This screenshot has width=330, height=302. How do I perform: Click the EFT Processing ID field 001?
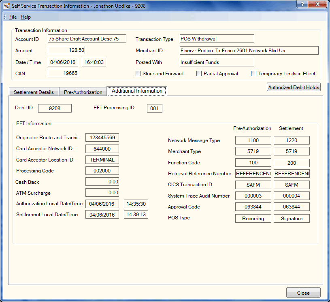click(x=155, y=108)
